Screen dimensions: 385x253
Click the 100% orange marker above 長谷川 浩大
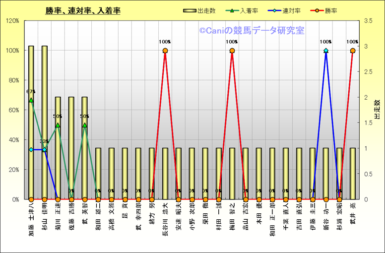165,51
